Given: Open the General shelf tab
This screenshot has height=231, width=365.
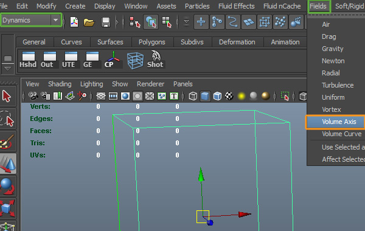Looking at the screenshot, I should pos(34,42).
